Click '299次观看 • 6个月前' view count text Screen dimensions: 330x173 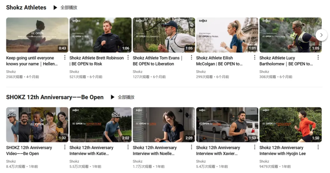click(x=213, y=77)
